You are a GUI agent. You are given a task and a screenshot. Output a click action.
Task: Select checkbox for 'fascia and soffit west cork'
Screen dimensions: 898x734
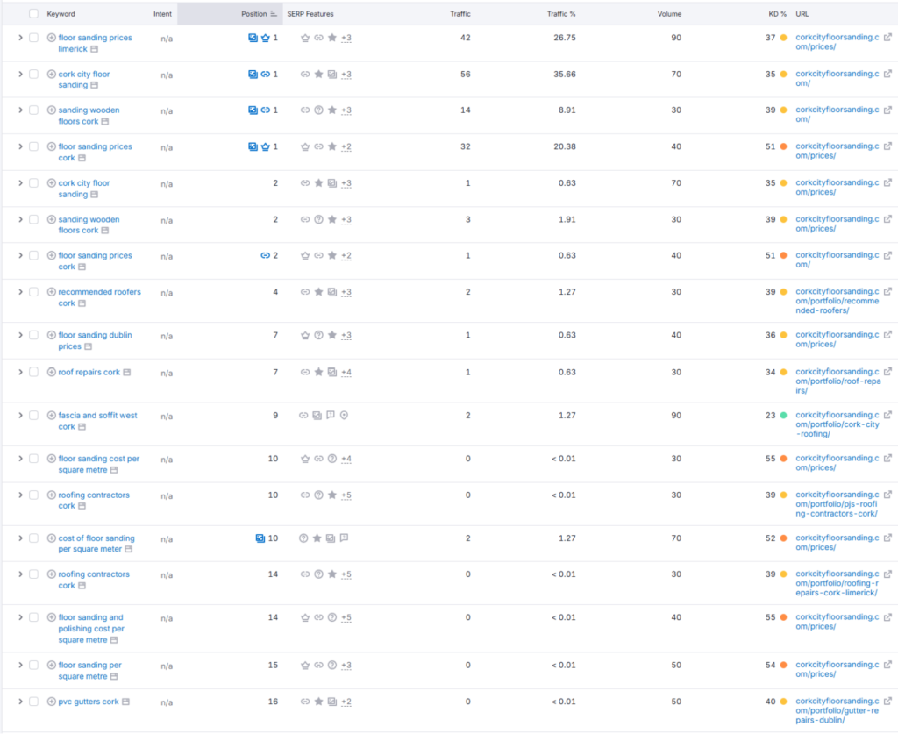click(34, 416)
